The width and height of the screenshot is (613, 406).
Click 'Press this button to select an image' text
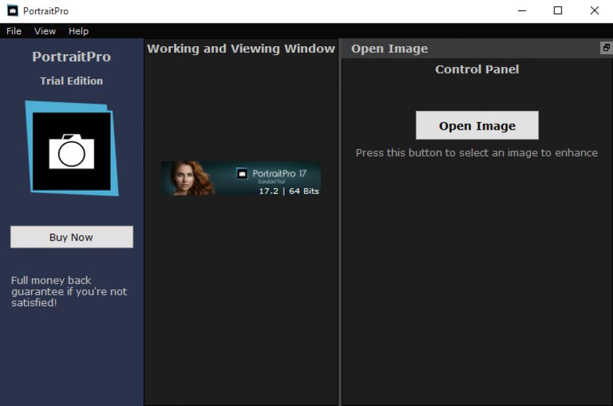point(477,152)
